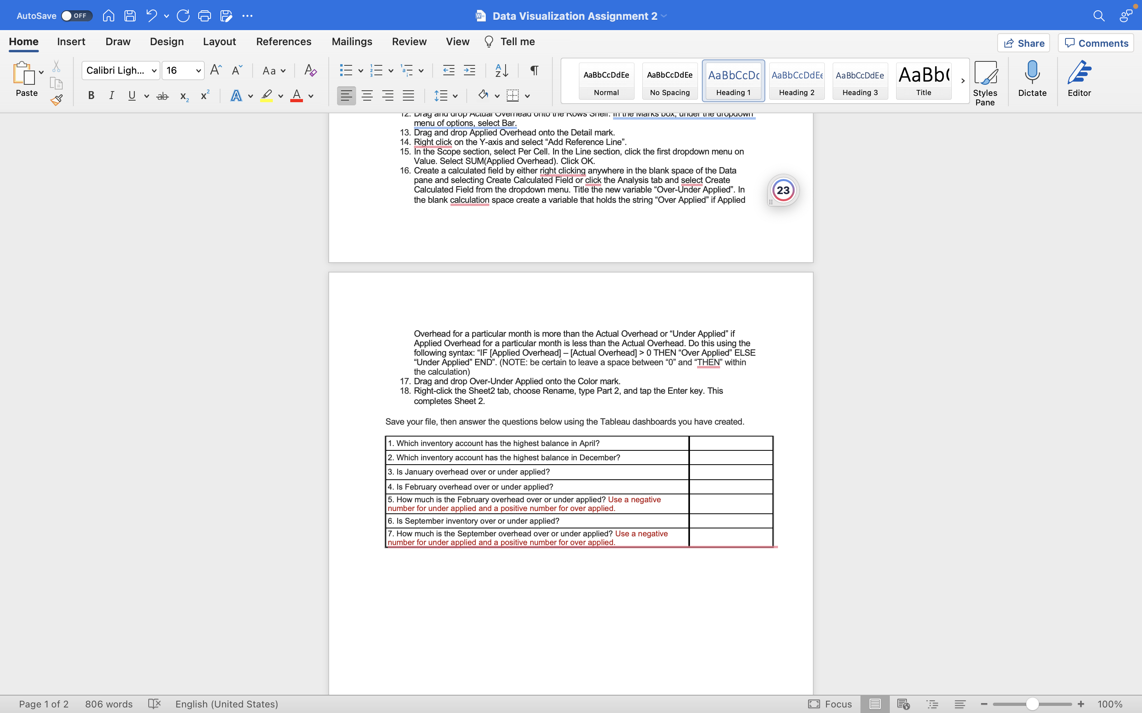Click the Subscript button
1142x713 pixels.
[x=184, y=96]
